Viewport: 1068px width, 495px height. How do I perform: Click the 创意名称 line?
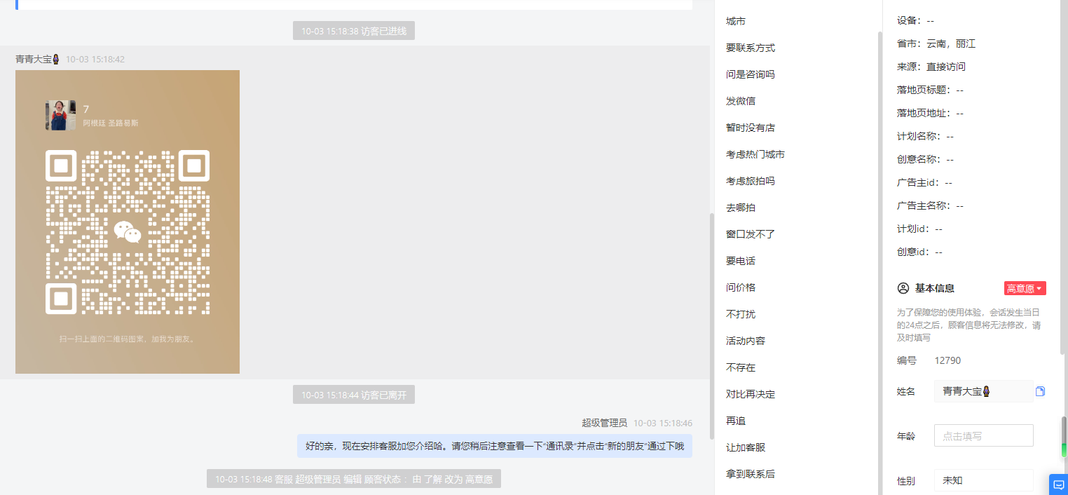point(925,159)
